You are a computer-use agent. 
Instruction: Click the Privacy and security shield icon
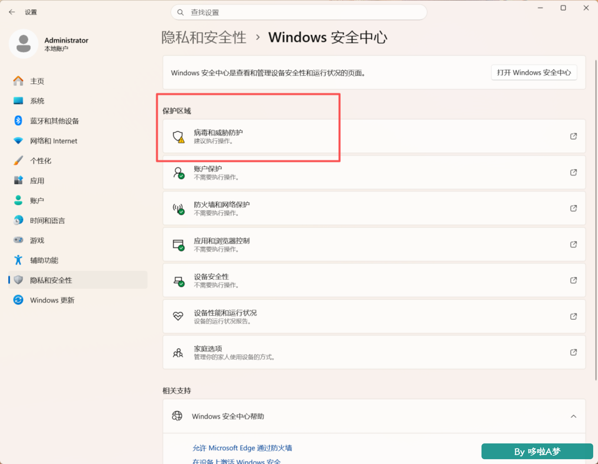pos(18,280)
